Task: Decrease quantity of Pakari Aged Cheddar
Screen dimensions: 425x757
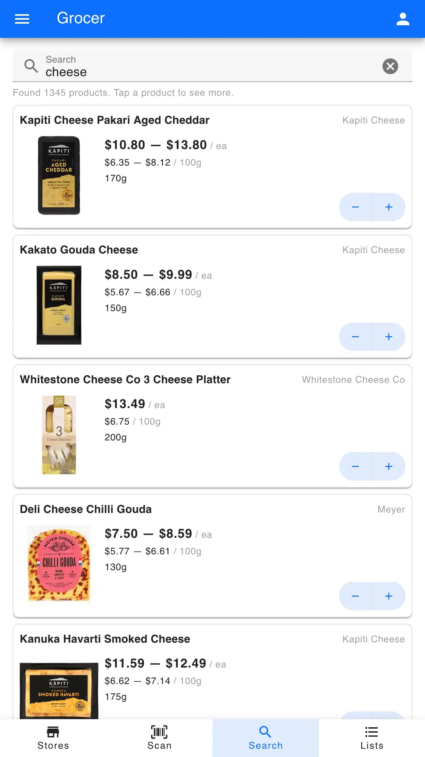Action: [355, 207]
